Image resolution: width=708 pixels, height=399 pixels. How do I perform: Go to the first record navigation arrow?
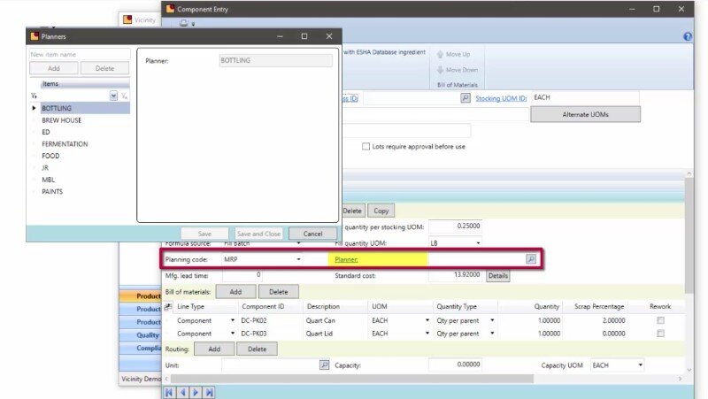(169, 391)
